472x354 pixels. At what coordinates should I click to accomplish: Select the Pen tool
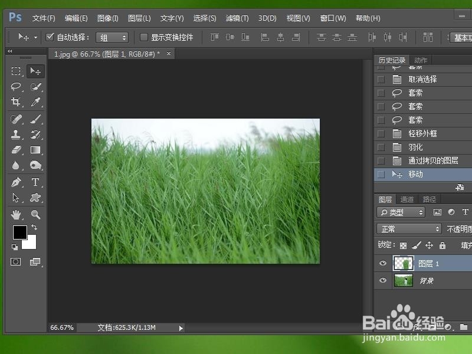pos(16,182)
